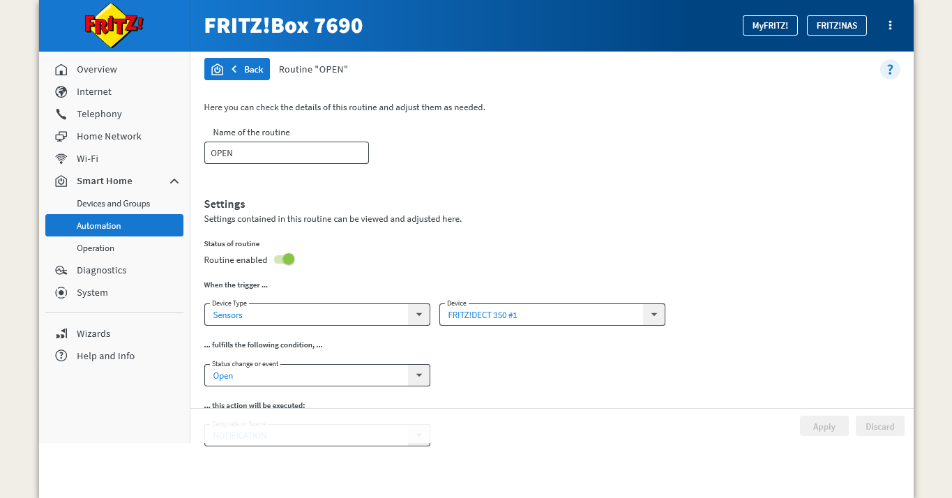Click the blue help question mark icon

coord(890,70)
